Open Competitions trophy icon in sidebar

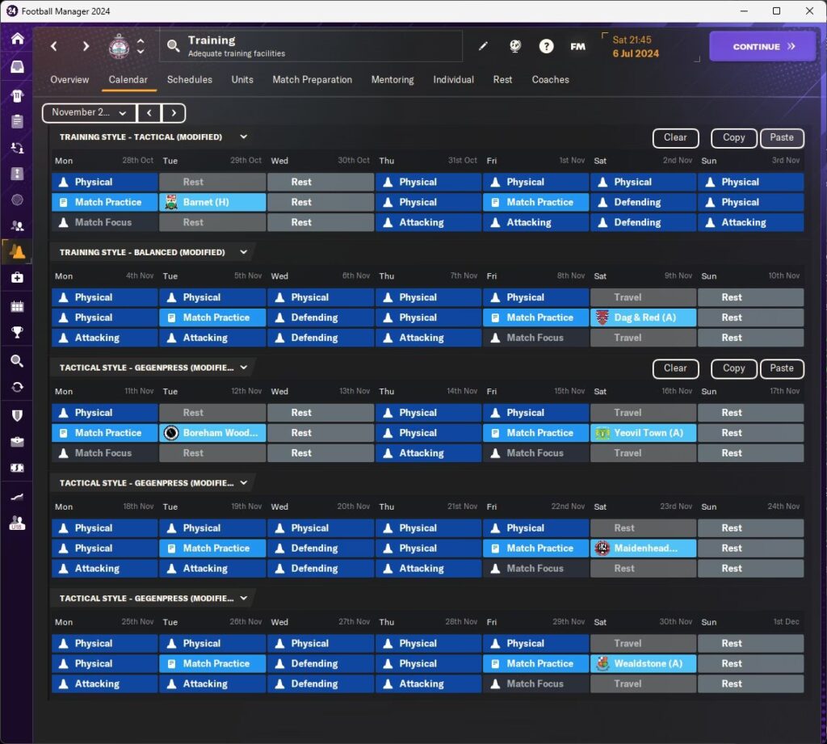point(17,331)
